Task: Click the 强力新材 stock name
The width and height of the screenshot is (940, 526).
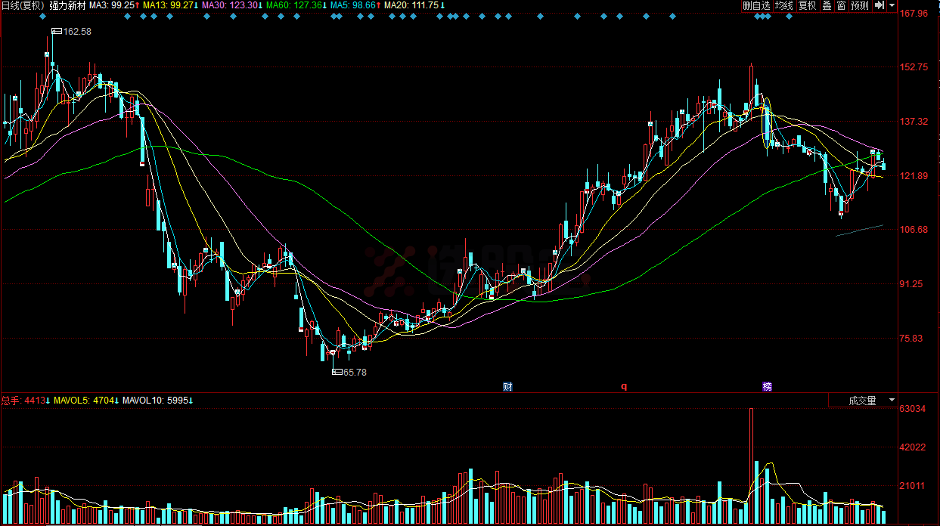Action: point(67,5)
